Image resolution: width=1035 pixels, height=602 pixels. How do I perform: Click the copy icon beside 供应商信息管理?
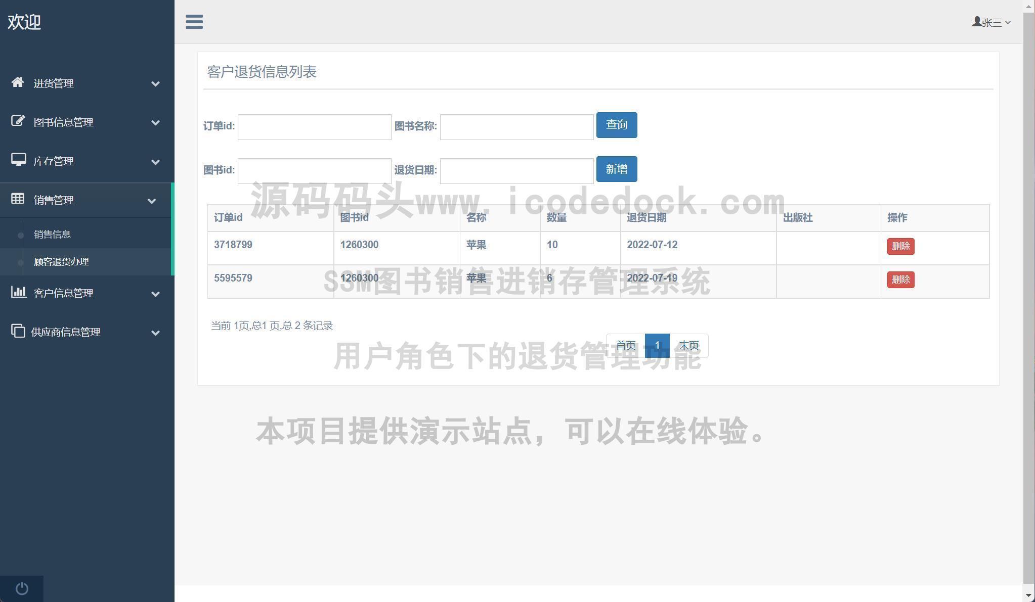tap(18, 331)
